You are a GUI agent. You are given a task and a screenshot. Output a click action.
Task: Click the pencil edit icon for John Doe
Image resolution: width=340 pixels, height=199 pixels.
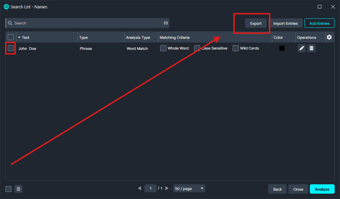point(302,48)
